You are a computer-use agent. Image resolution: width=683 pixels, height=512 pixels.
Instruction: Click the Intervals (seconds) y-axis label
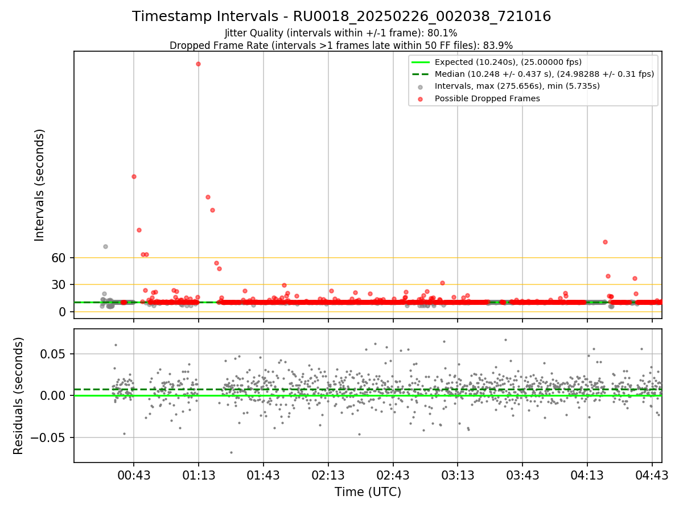pyautogui.click(x=40, y=185)
